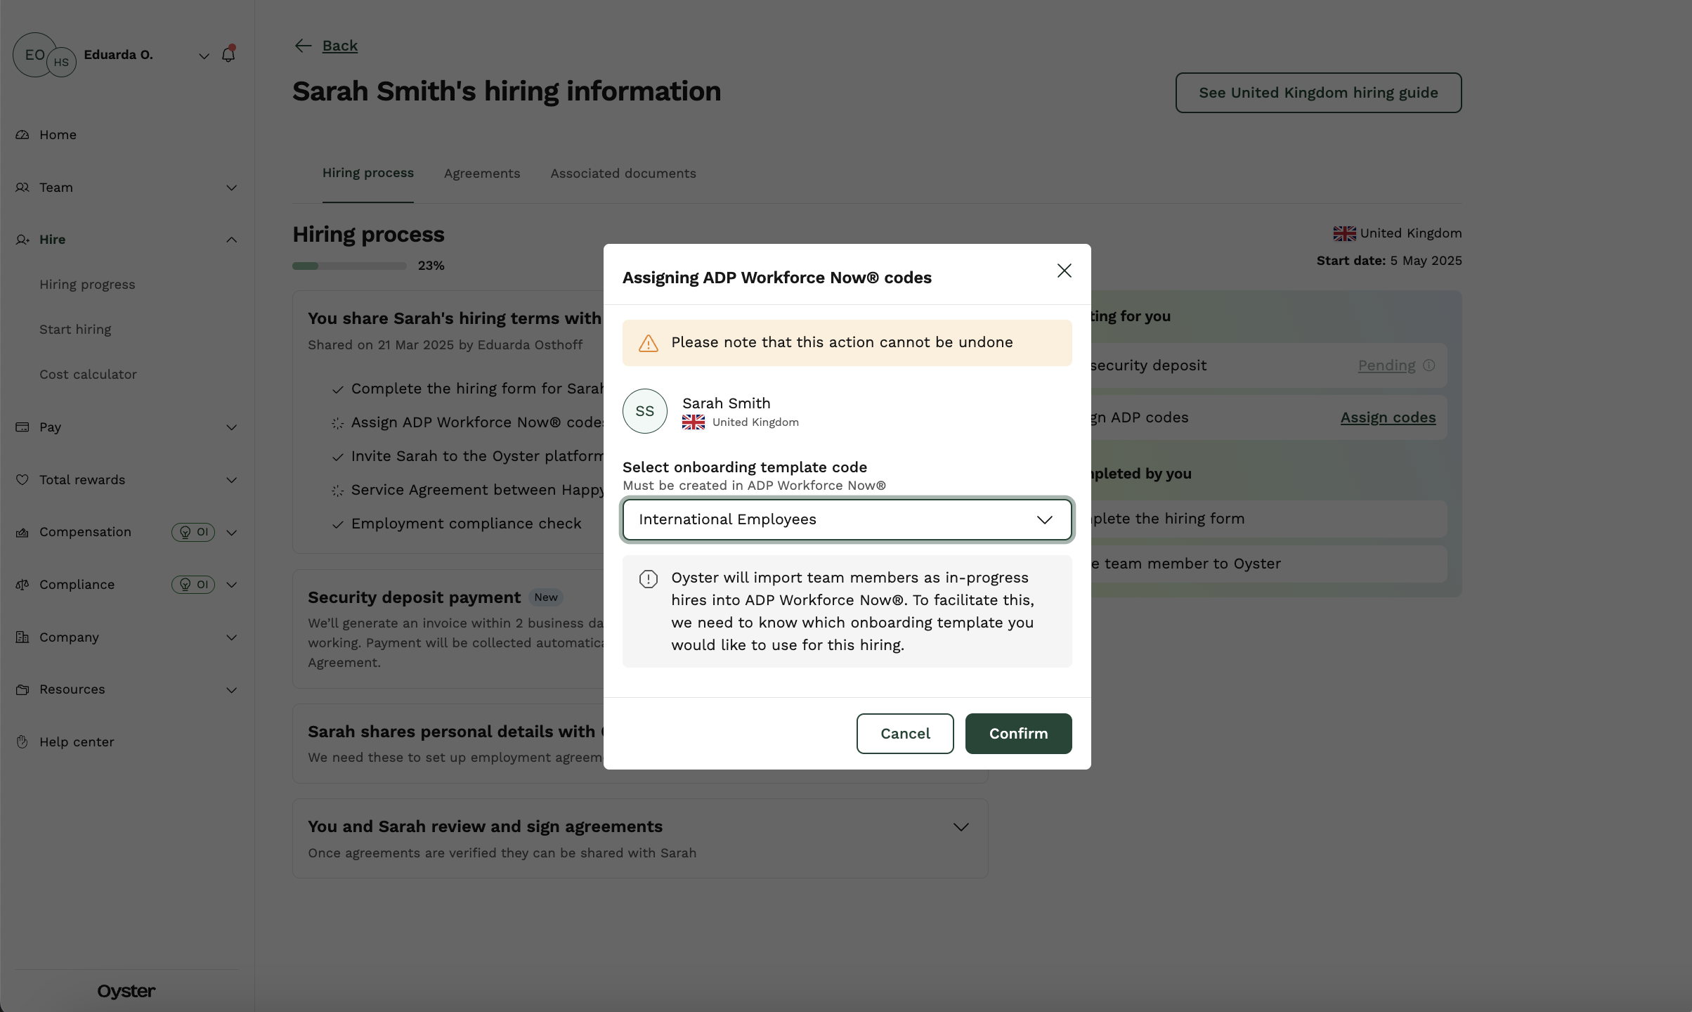Click the Company building icon

(x=22, y=637)
